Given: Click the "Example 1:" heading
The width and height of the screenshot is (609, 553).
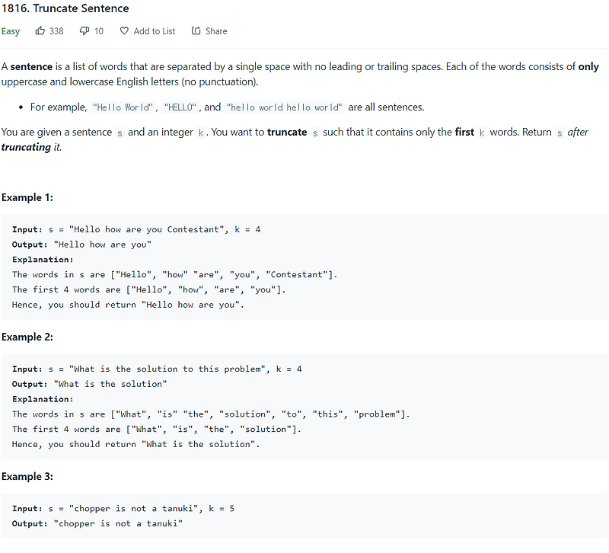Looking at the screenshot, I should [27, 197].
